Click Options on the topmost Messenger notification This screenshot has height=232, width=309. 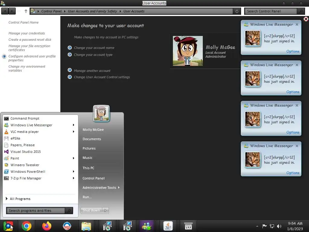pyautogui.click(x=293, y=51)
